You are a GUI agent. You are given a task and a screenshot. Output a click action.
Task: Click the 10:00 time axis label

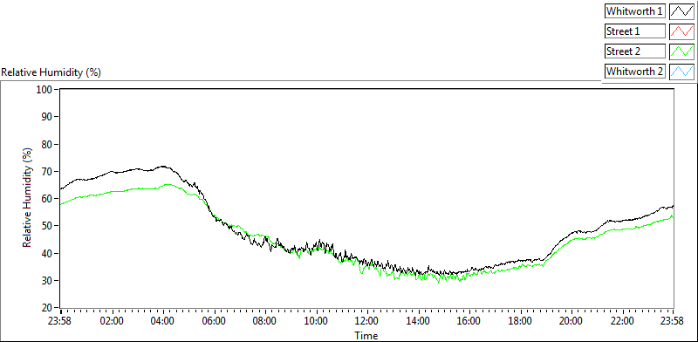click(316, 322)
